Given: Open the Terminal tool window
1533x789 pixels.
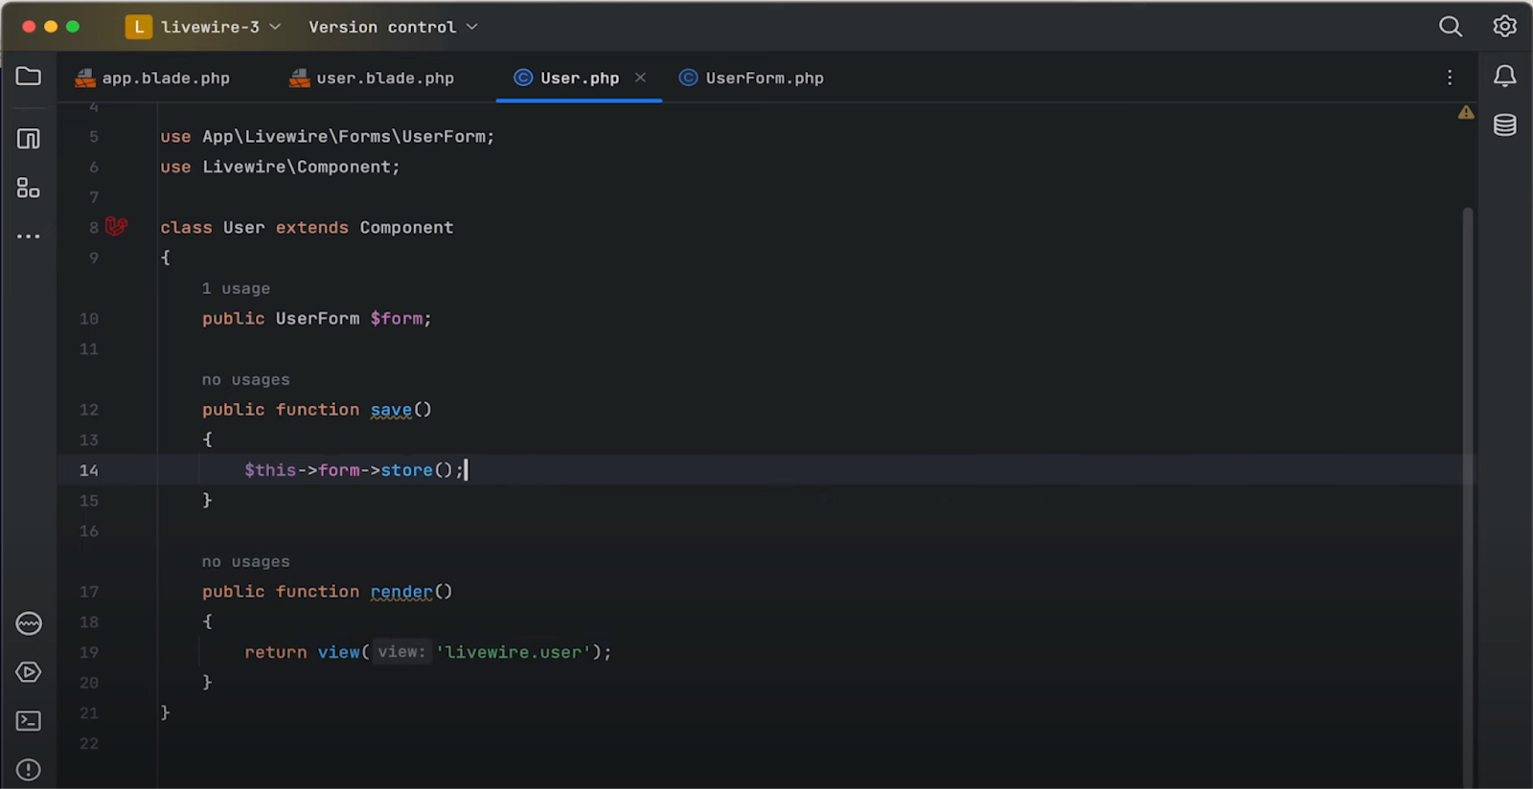Looking at the screenshot, I should [x=29, y=721].
